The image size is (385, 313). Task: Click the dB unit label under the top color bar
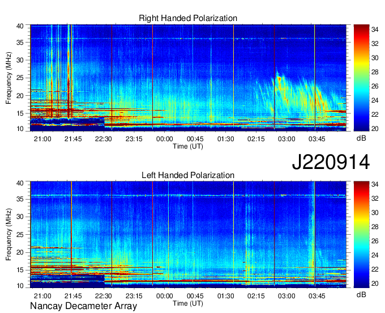point(361,138)
